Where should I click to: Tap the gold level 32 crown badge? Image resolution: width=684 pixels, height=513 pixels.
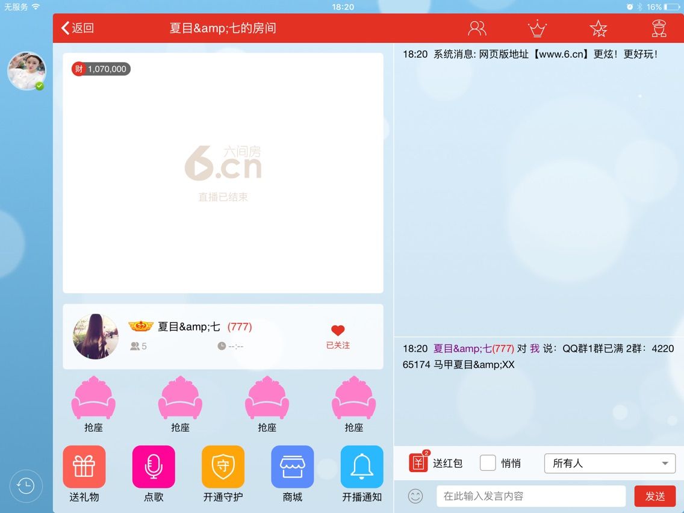(x=141, y=326)
